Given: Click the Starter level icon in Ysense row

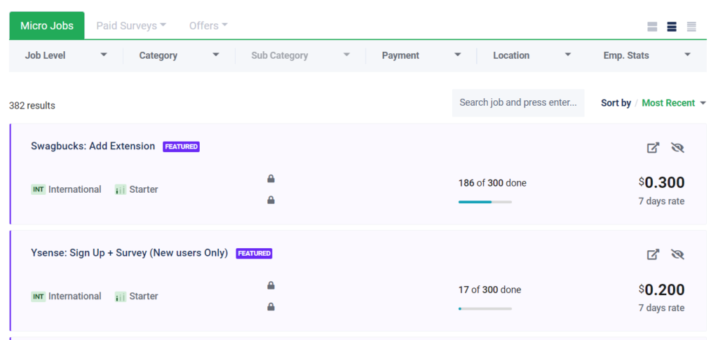Looking at the screenshot, I should [121, 297].
